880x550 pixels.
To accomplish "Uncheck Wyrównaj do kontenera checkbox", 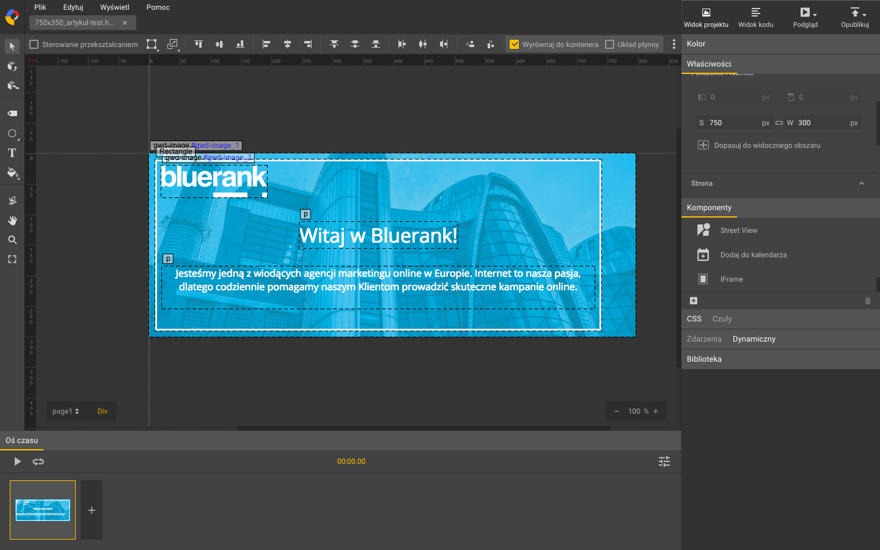I will coord(515,44).
